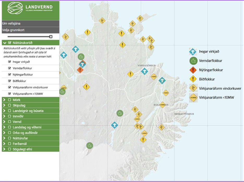Uncheck the Þegar virkjað layer checkbox

pyautogui.click(x=10, y=62)
